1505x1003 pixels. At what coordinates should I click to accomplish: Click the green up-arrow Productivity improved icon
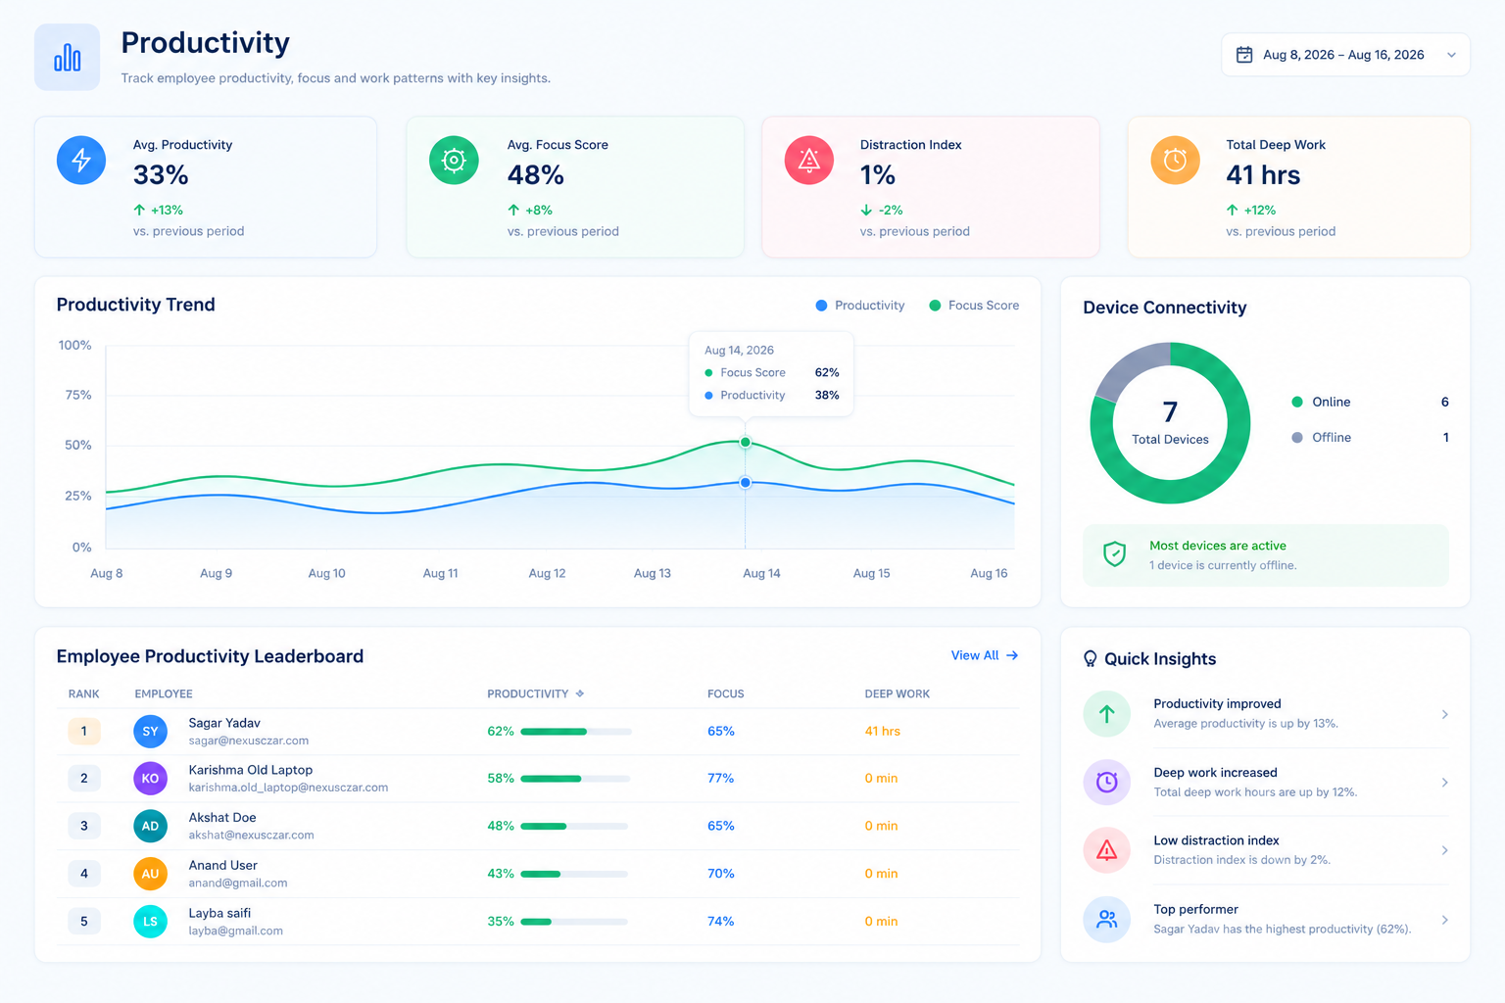(x=1107, y=714)
